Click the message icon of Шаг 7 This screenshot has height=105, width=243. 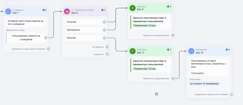click(8, 12)
